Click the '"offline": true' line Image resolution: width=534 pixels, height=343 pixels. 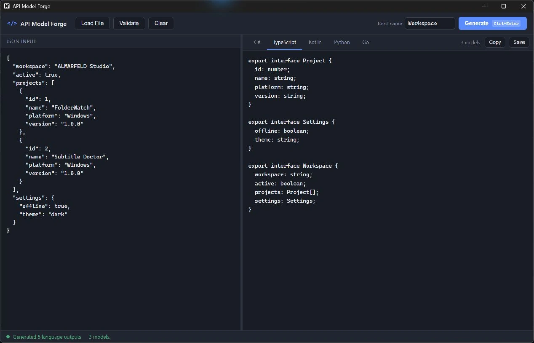tap(45, 206)
